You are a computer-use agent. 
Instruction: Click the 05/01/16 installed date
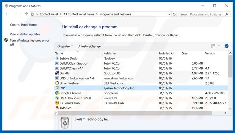point(165,88)
